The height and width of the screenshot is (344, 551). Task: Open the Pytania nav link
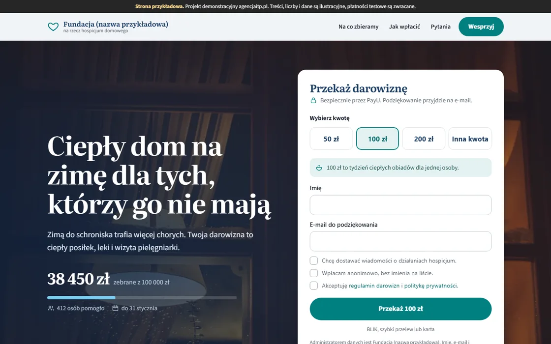click(440, 27)
